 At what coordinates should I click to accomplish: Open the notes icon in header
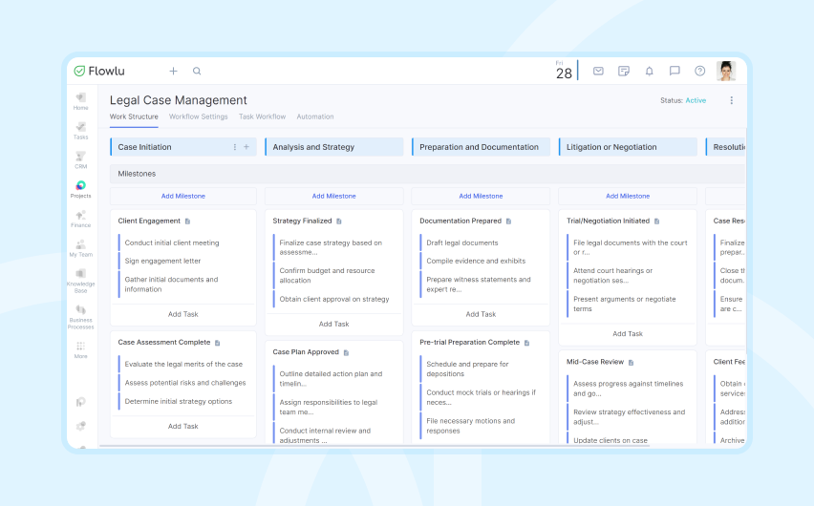(624, 71)
